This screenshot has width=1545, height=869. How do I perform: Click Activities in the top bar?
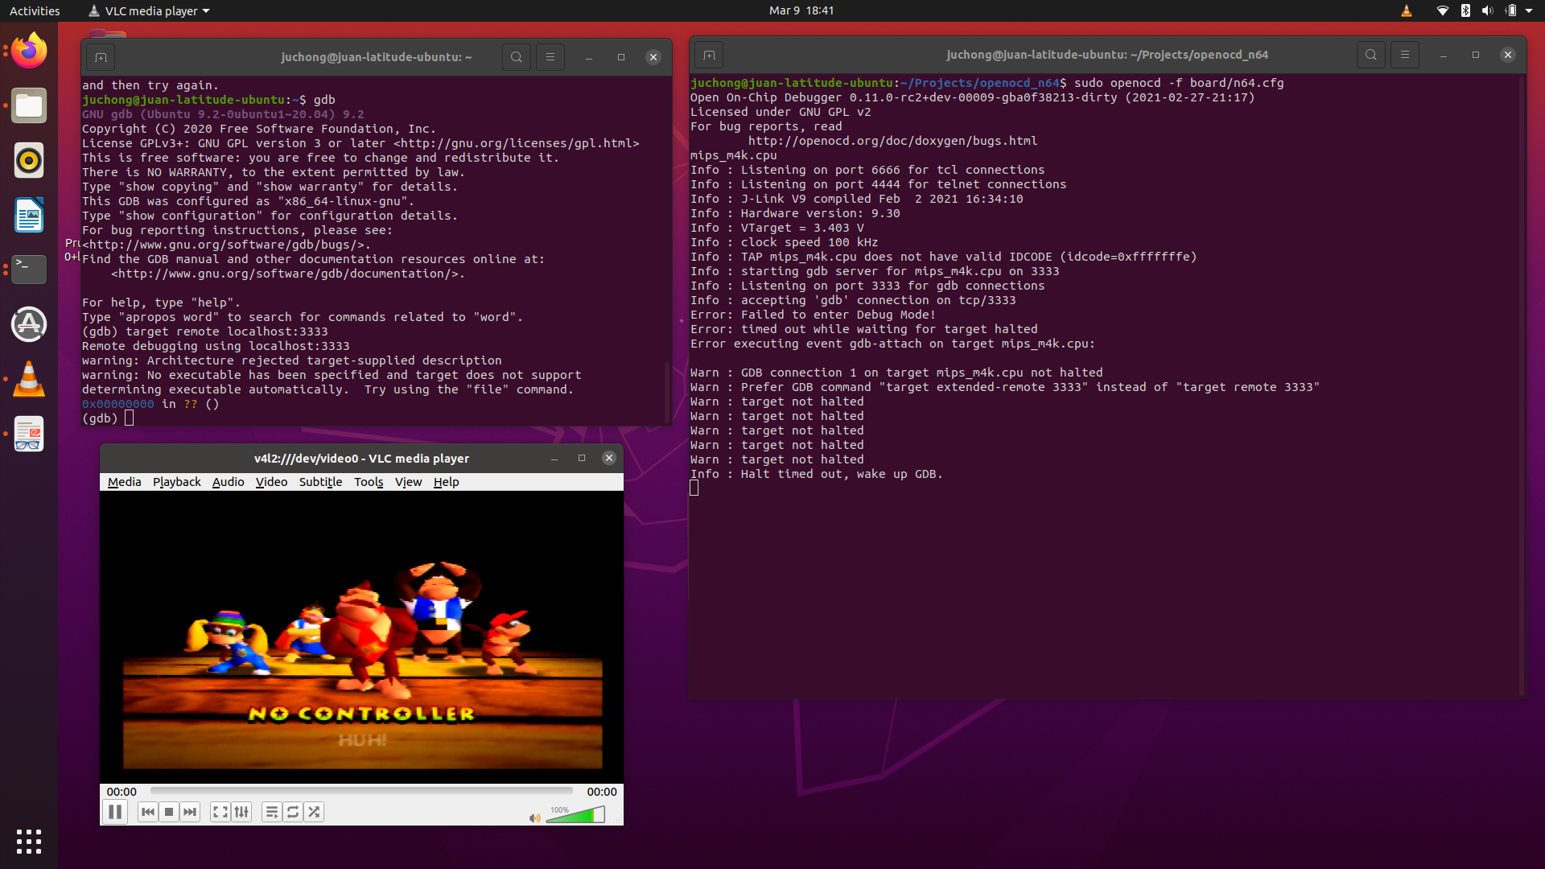(x=35, y=10)
